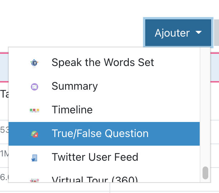The image size is (219, 193).
Task: Select the Virtual Tour (360) option
Action: click(x=94, y=179)
